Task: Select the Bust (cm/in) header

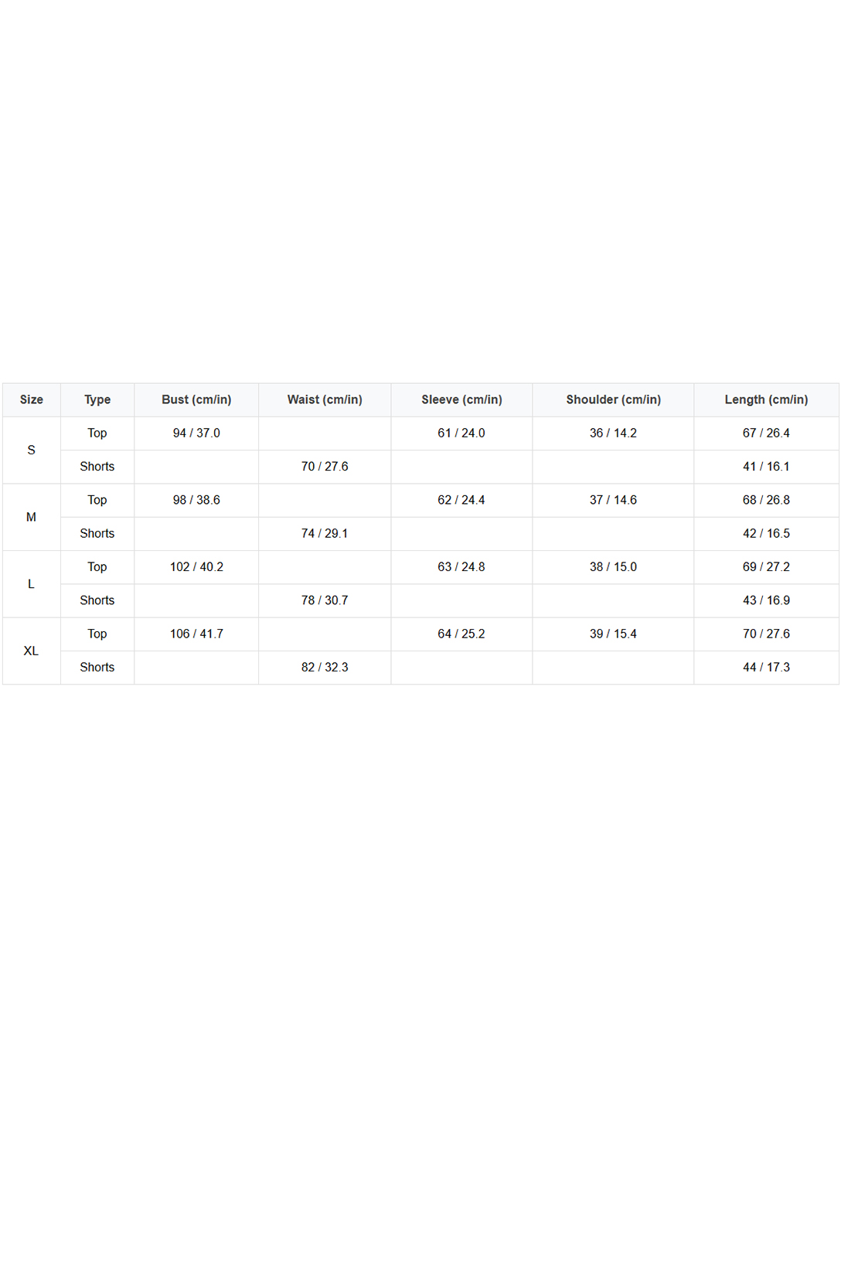Action: pyautogui.click(x=196, y=399)
